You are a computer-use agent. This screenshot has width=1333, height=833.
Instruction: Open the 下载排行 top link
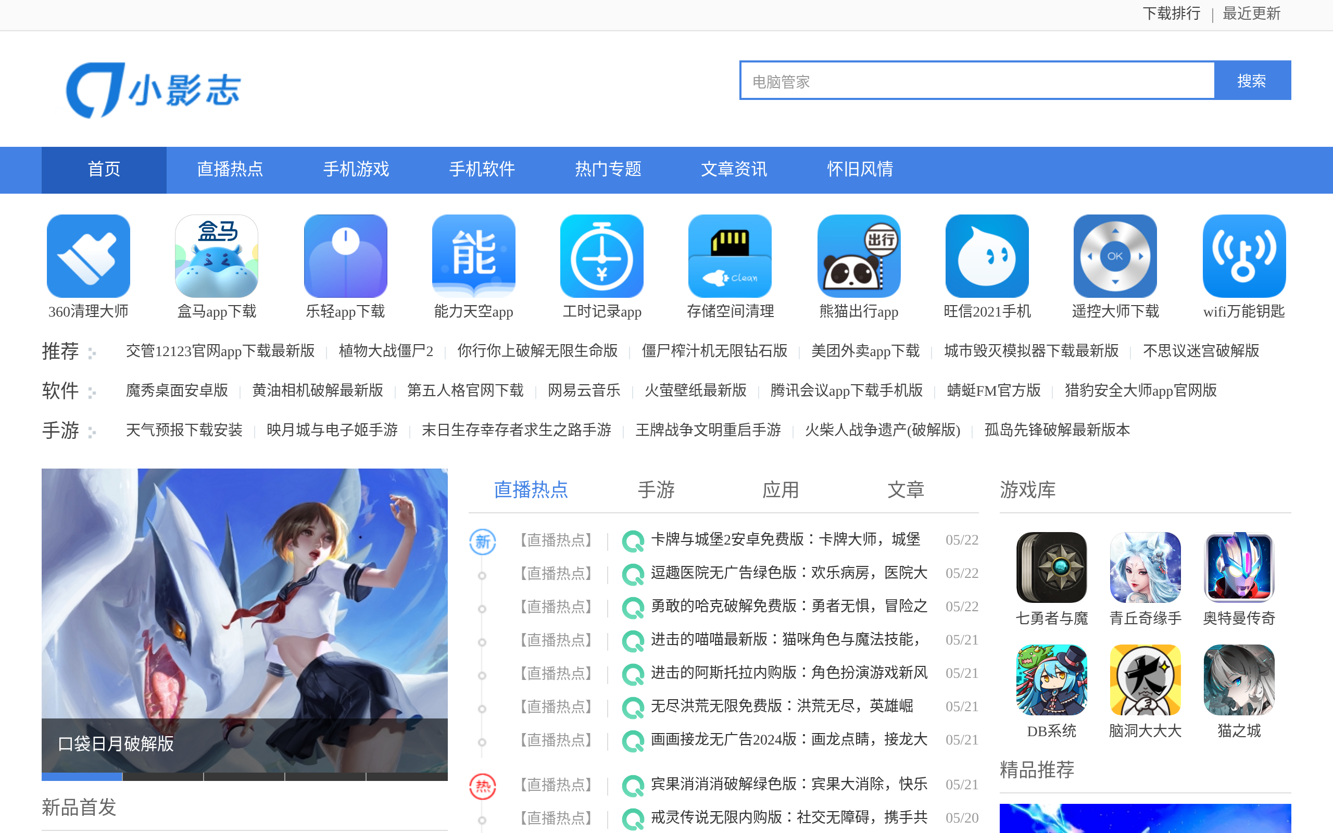[1172, 14]
